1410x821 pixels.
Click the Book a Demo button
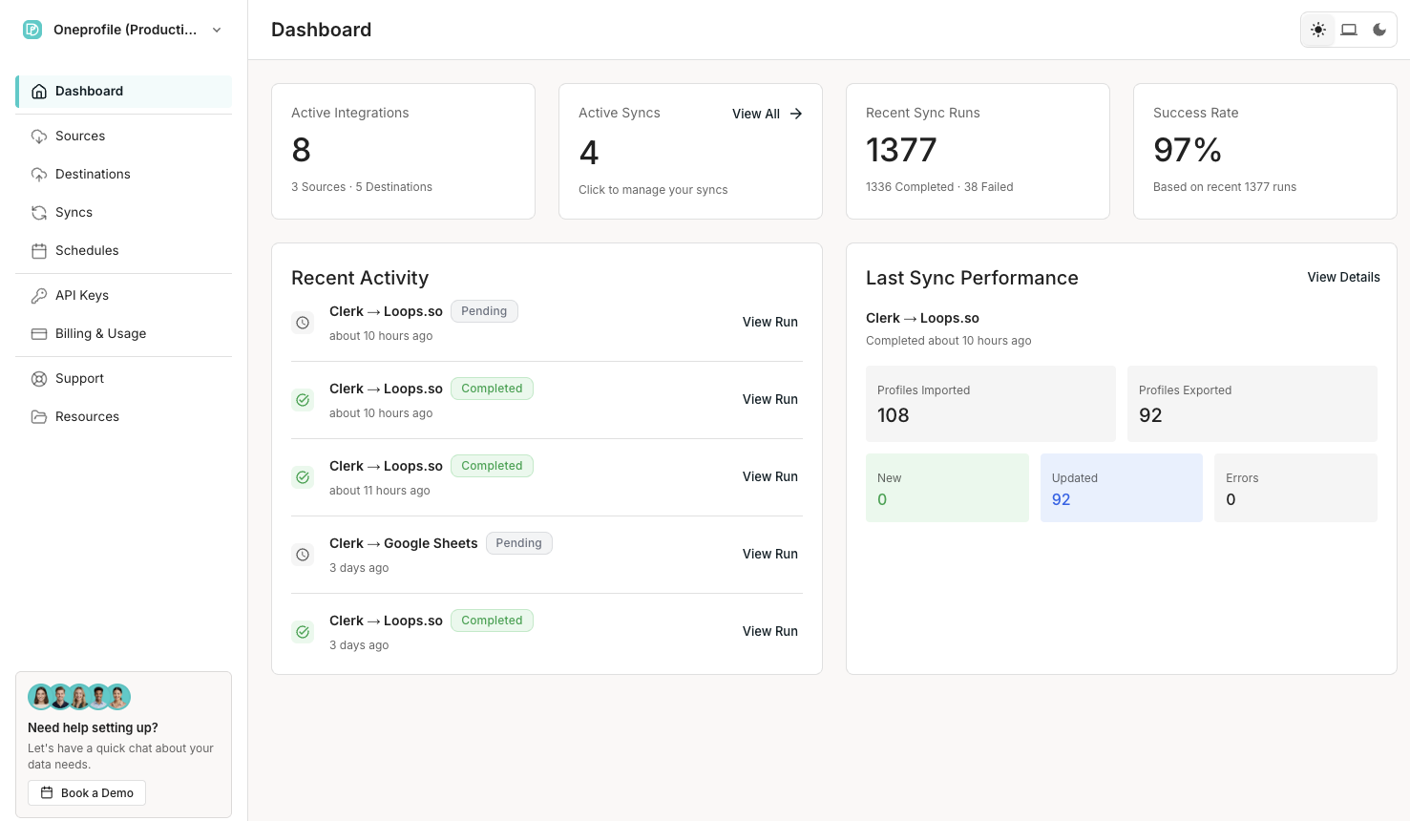(x=87, y=793)
